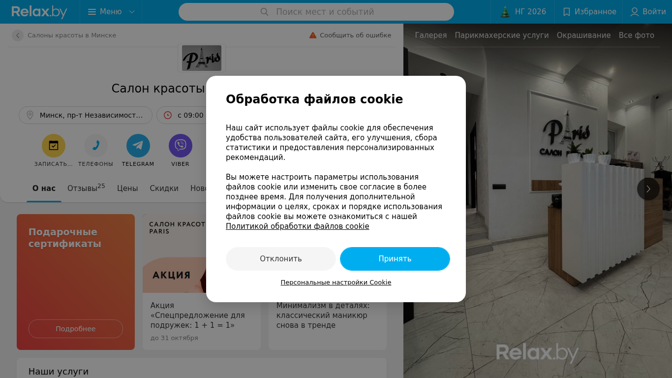Switch to the Отзывы tab
Viewport: 672px width, 378px height.
point(86,188)
